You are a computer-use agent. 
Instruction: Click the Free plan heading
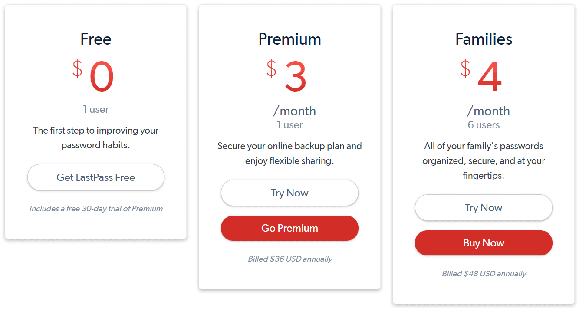click(x=96, y=39)
